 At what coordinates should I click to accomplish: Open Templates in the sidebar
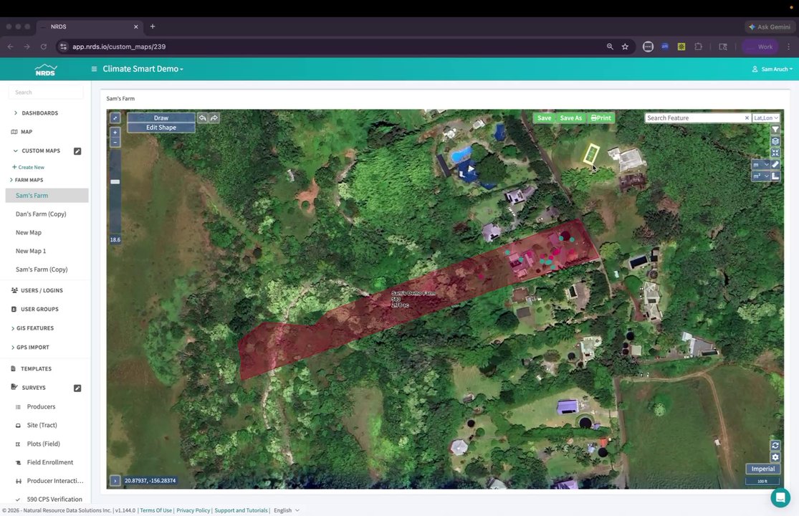31,369
